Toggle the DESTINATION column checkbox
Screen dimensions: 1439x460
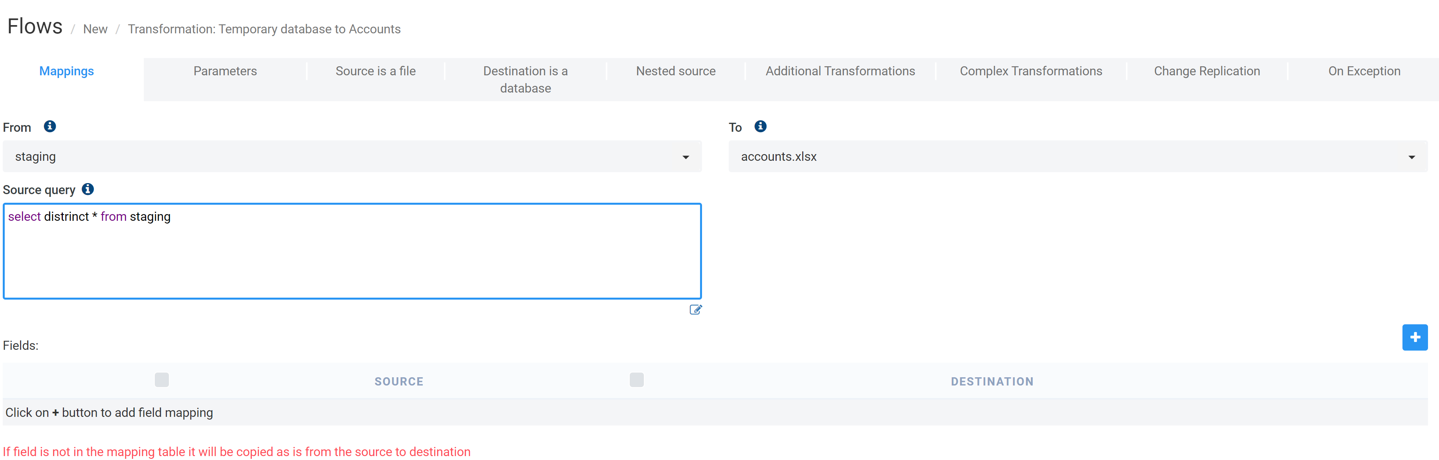(636, 380)
